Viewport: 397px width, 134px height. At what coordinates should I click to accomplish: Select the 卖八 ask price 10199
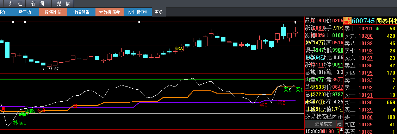point(366,43)
